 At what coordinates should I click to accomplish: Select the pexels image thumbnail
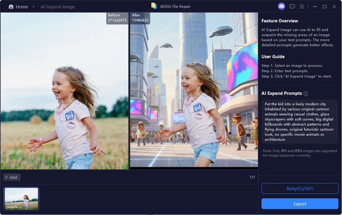[22, 199]
